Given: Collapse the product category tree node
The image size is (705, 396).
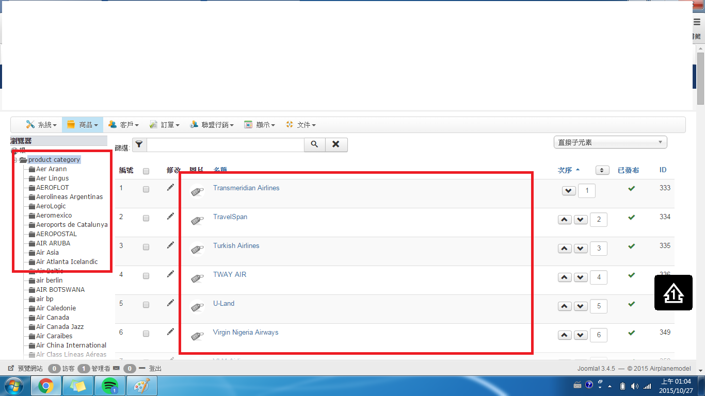Looking at the screenshot, I should click(x=15, y=160).
